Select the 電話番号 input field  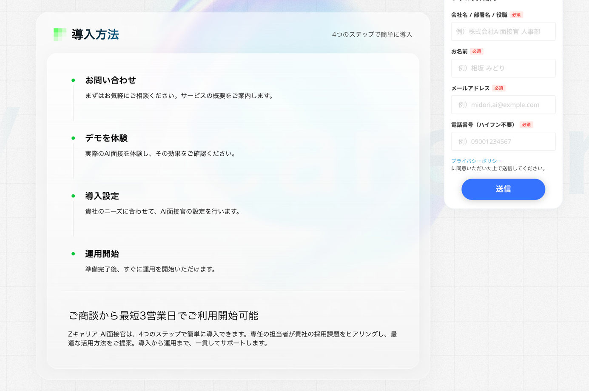point(503,141)
